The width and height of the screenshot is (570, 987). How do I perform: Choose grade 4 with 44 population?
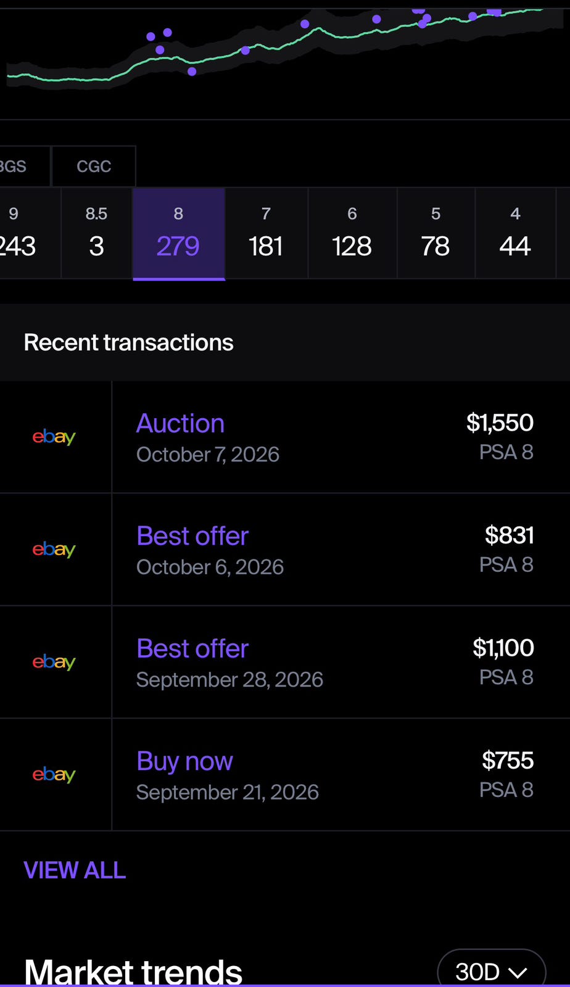click(x=515, y=234)
